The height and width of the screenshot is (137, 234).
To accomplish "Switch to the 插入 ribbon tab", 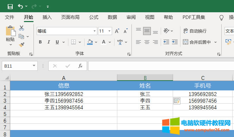I will coord(47,17).
